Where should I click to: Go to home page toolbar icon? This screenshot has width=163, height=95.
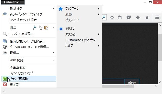[147, 17]
